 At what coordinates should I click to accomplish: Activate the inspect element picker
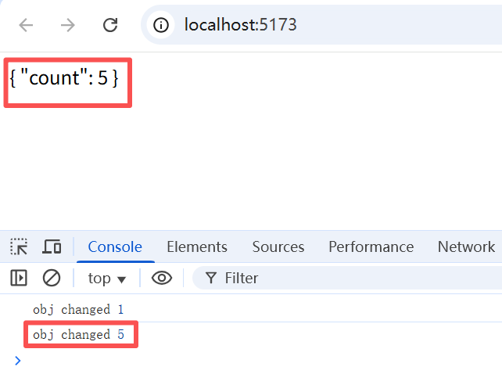(19, 246)
